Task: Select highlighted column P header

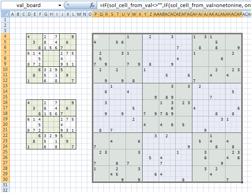Action: 96,14
